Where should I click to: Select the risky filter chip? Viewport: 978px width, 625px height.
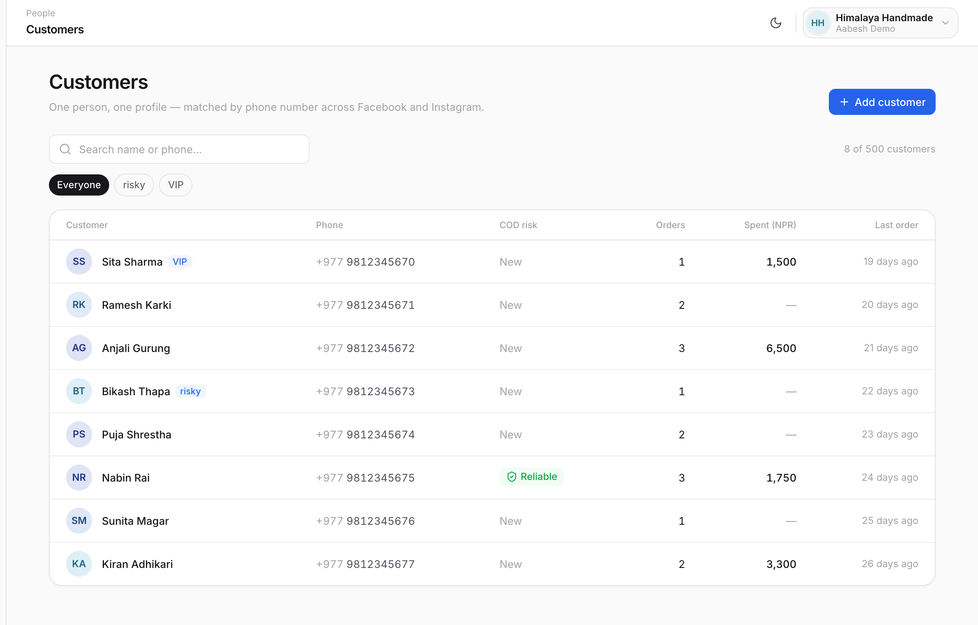click(x=134, y=185)
